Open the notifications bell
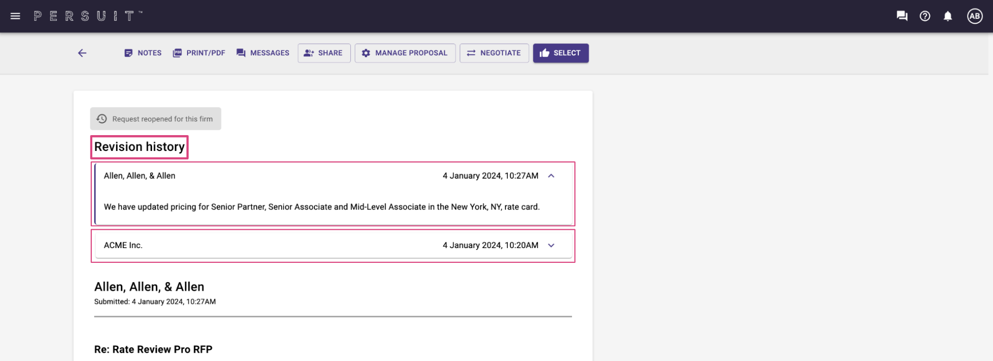This screenshot has width=993, height=361. [948, 16]
